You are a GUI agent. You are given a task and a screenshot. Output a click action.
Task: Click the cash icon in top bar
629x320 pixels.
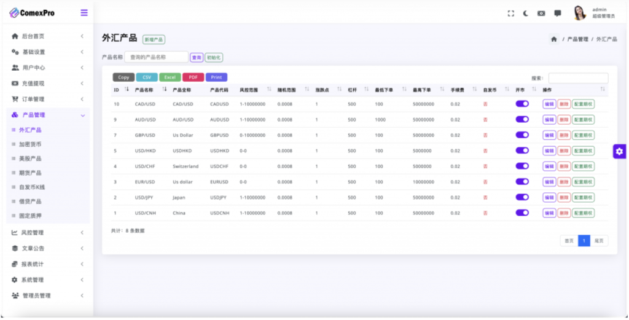click(541, 14)
